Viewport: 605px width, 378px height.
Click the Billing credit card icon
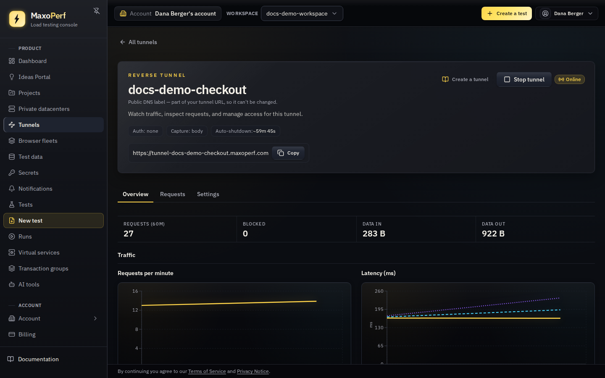12,334
